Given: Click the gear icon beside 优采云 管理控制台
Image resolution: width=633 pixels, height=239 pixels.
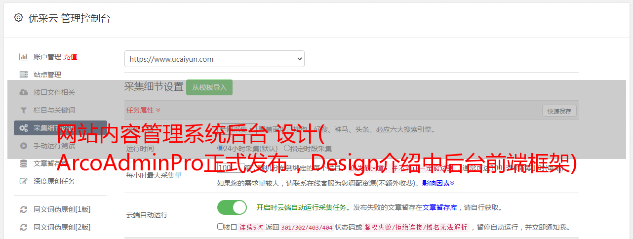Looking at the screenshot, I should [18, 18].
